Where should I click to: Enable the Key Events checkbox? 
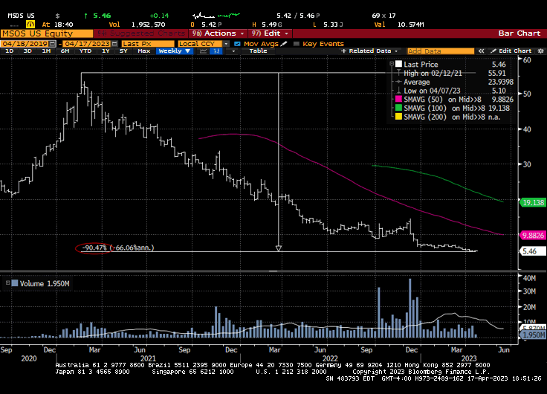click(x=297, y=44)
